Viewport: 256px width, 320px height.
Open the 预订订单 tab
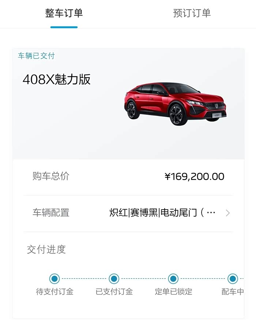point(192,13)
